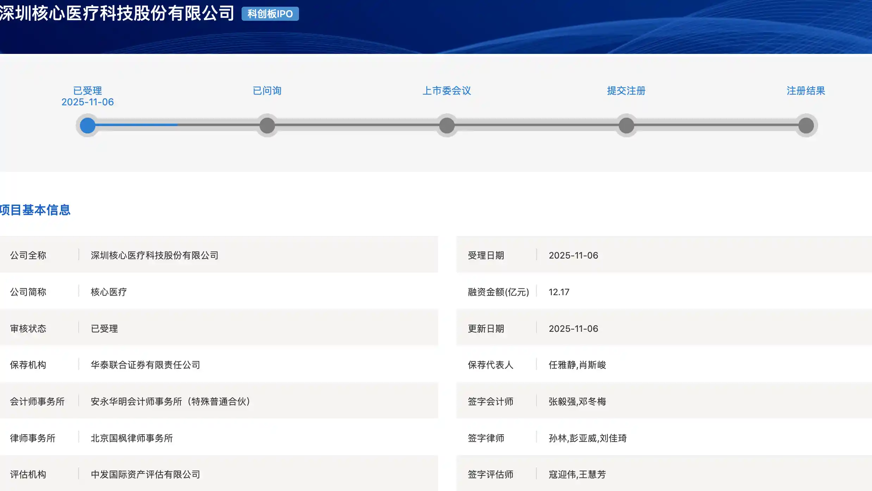
Task: Click the 科创板IPO badge
Action: tap(270, 14)
